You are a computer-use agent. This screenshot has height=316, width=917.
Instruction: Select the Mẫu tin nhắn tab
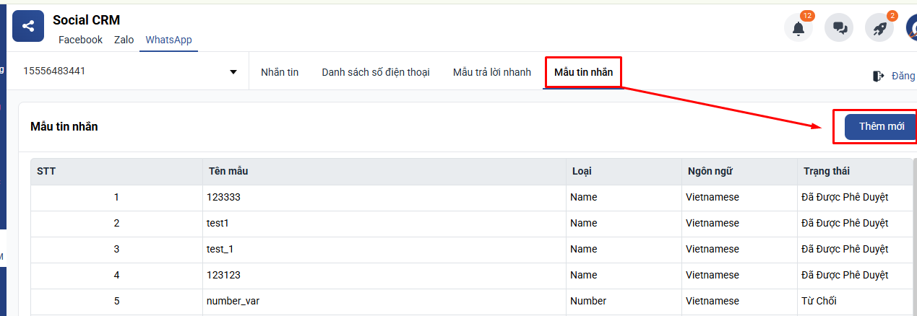(582, 72)
